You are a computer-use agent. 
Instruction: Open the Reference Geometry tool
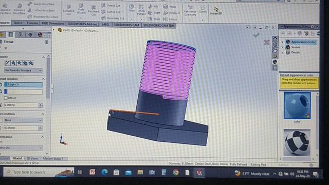tap(190, 11)
